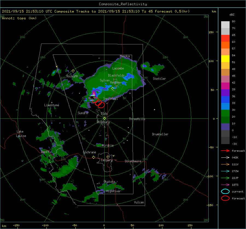Image resolution: width=246 pixels, height=229 pixels.
Task: Click the yellow diamond marker inside Calgary
Action: pos(108,157)
